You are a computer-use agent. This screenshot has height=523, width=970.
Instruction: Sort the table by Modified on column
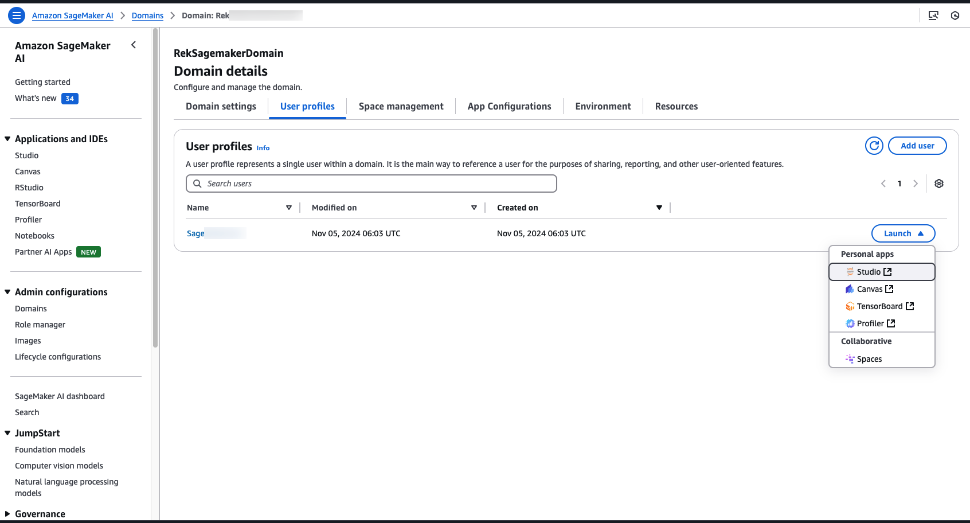pyautogui.click(x=474, y=208)
